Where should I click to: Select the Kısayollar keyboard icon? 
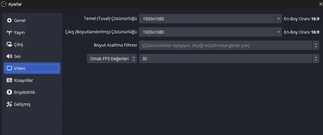9,80
